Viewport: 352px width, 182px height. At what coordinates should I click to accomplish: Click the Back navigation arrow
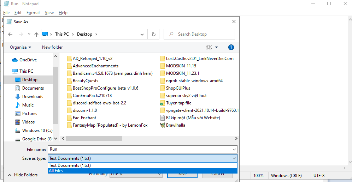(10, 34)
